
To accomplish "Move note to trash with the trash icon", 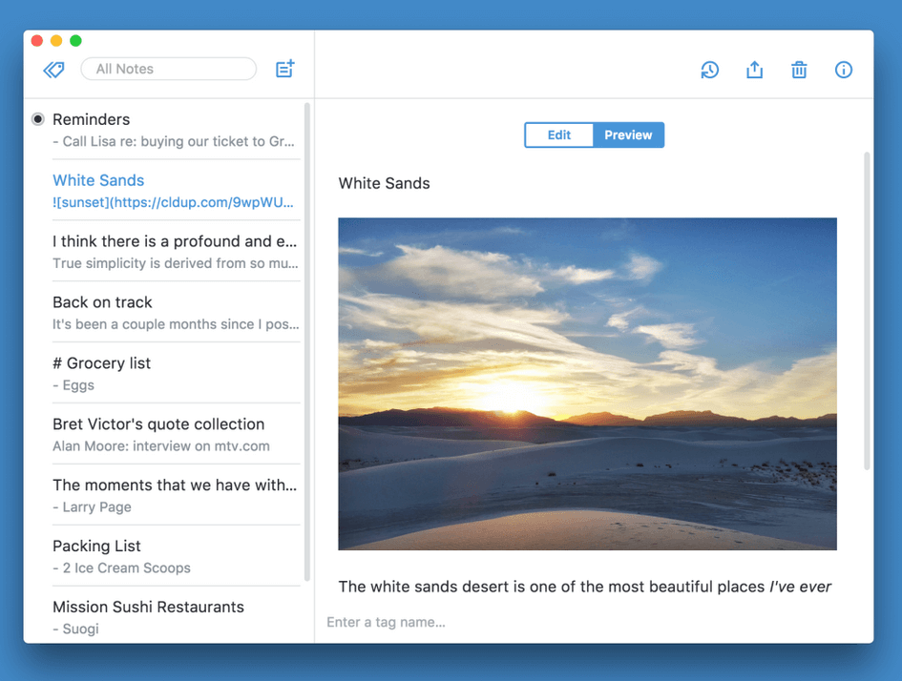I will [799, 70].
